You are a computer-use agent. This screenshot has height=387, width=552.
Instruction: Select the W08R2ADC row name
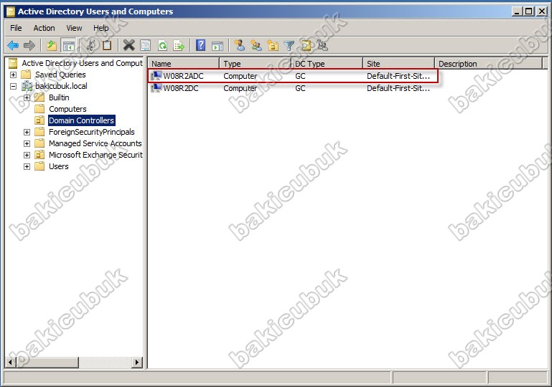184,76
